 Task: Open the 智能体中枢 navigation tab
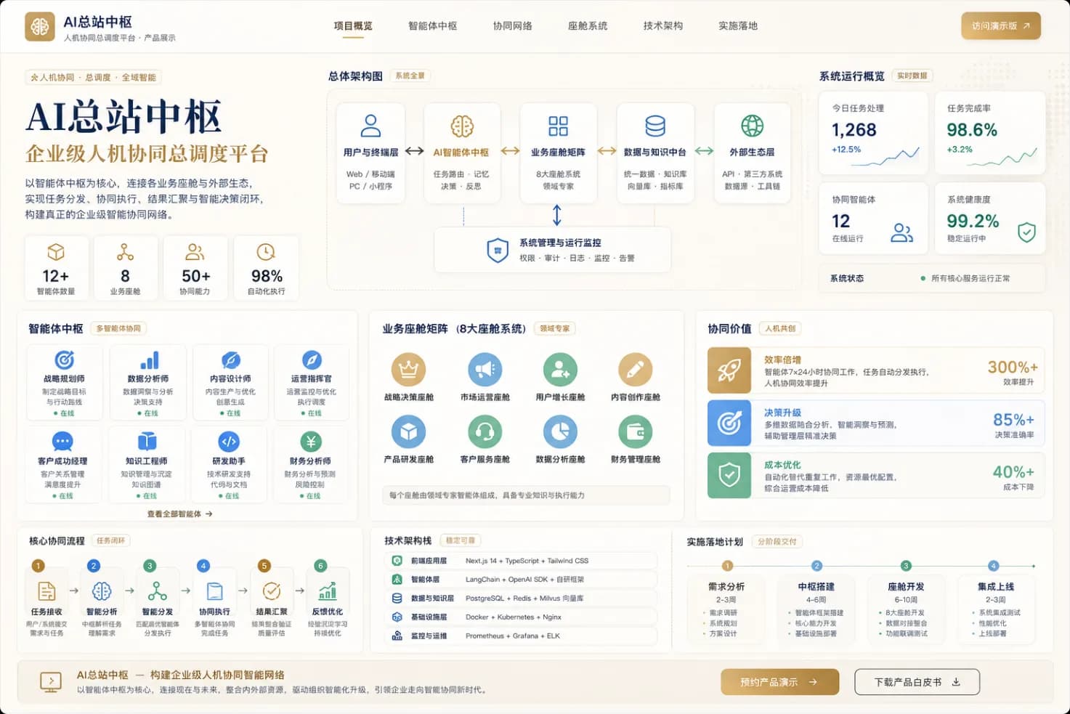pos(432,25)
